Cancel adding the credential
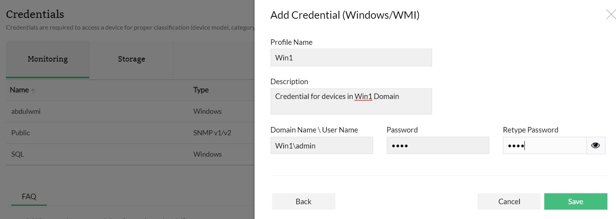 tap(509, 201)
